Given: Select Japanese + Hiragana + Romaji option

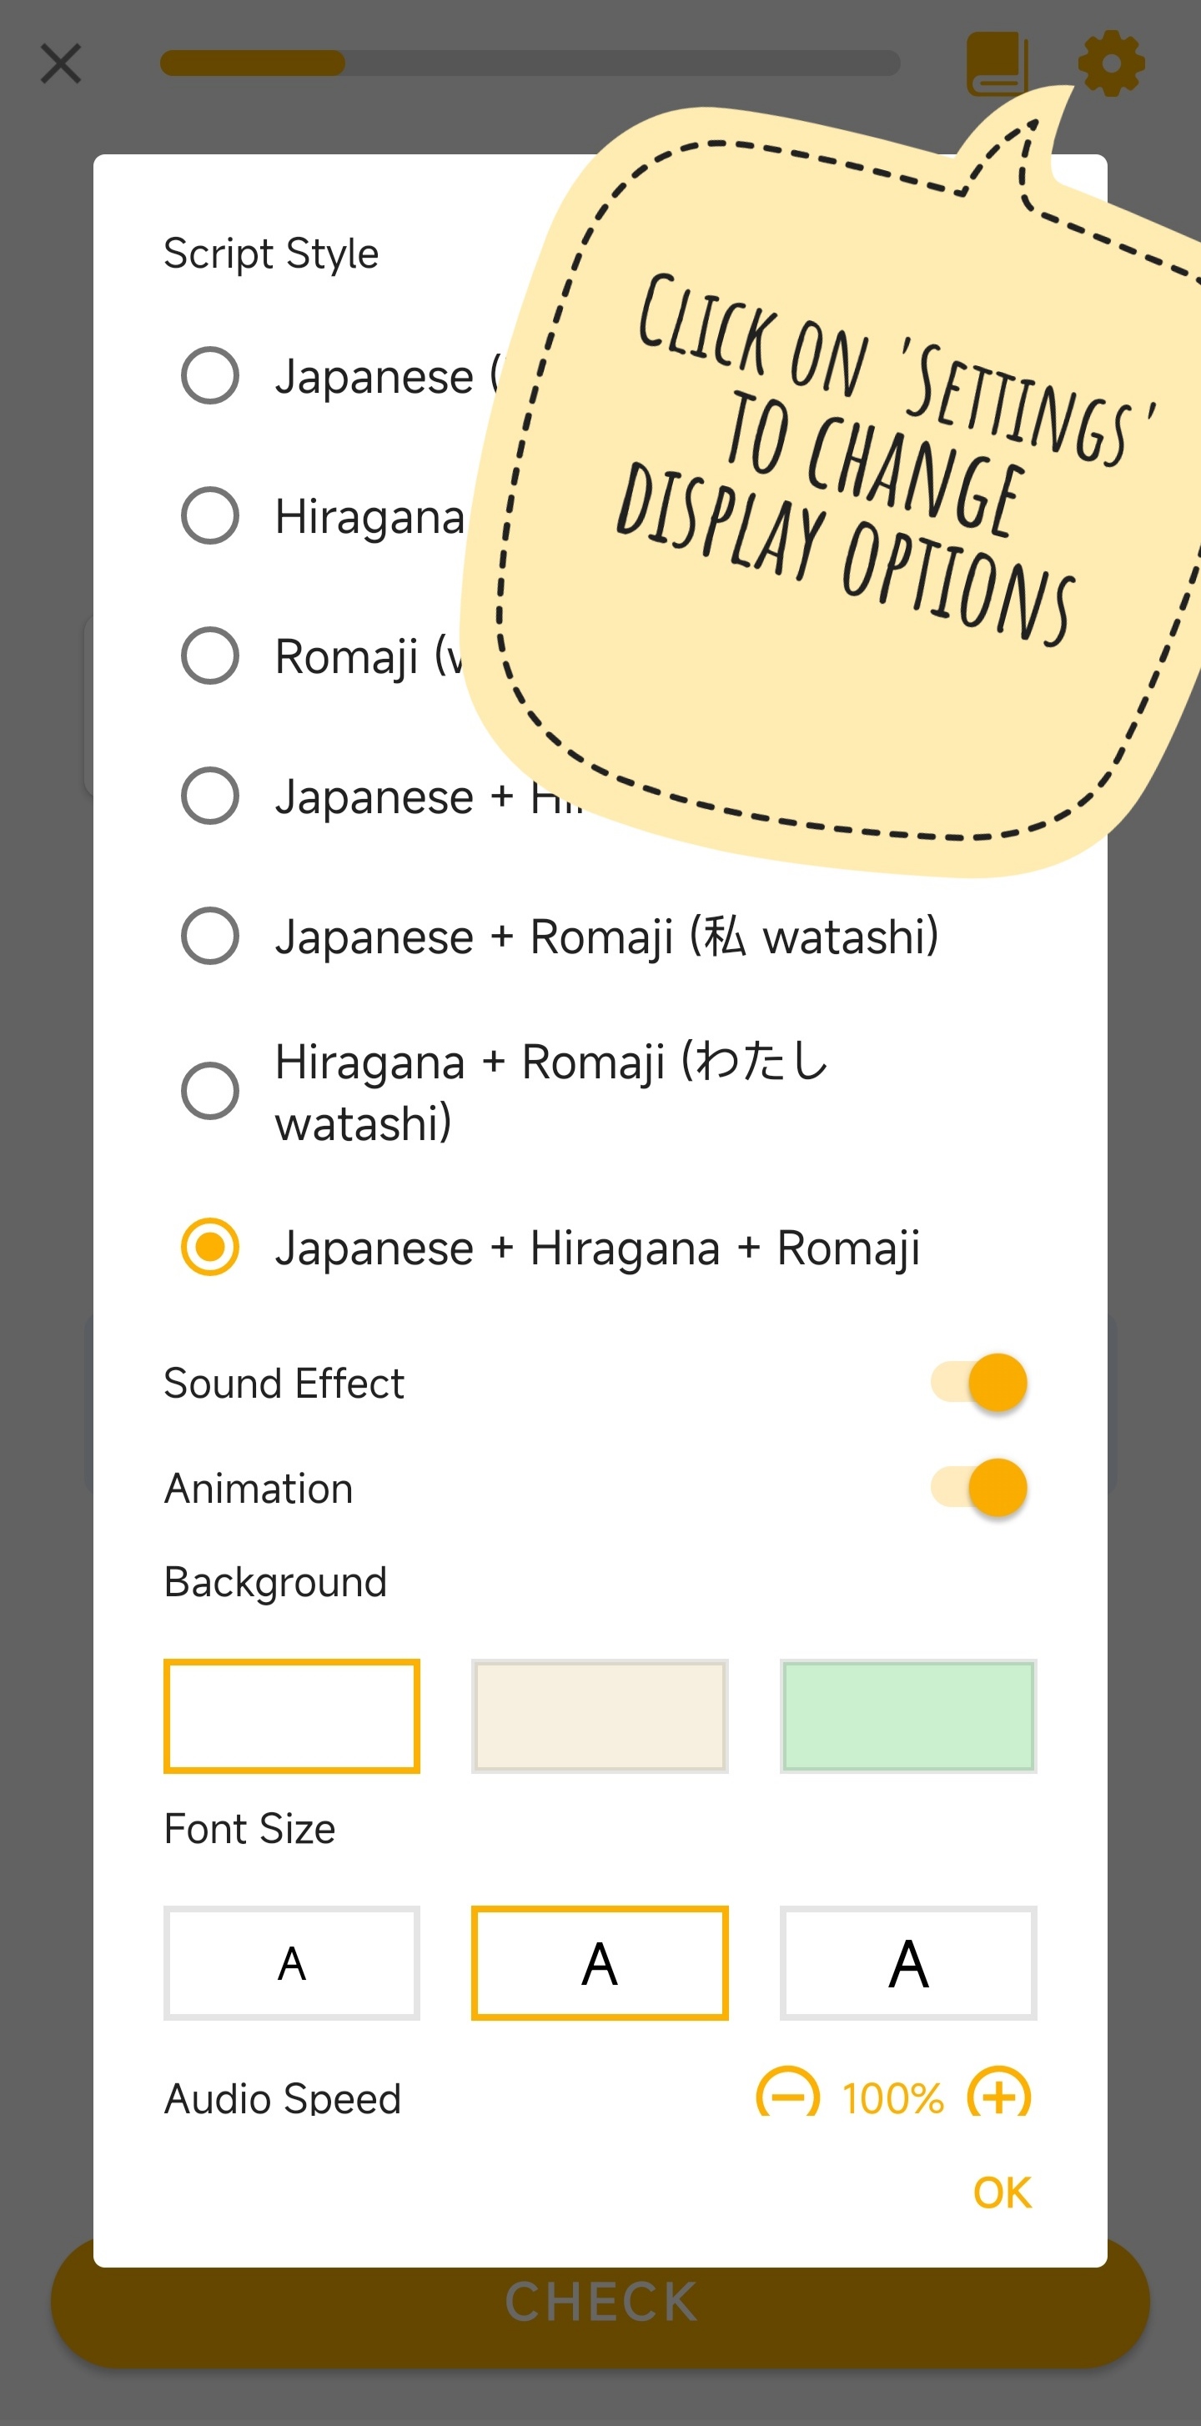Looking at the screenshot, I should pyautogui.click(x=210, y=1247).
